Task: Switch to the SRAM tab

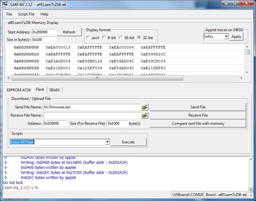Action: point(54,90)
